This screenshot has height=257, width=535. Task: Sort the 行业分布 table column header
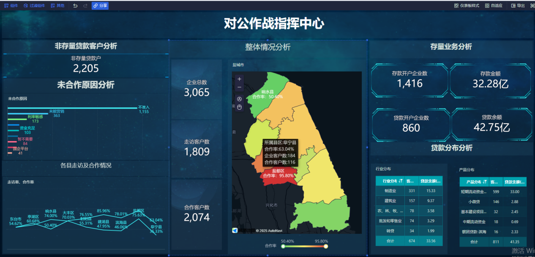390,181
